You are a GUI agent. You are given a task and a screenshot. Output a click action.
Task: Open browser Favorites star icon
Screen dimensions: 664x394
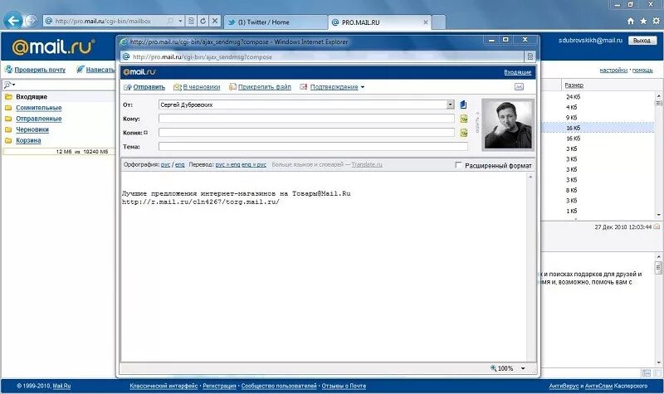[x=643, y=21]
